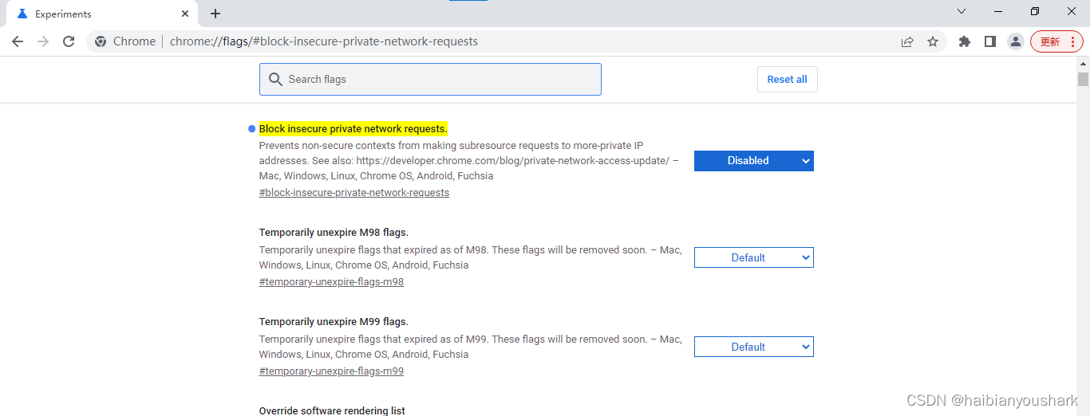
Task: Click the browser back arrow
Action: tap(18, 41)
